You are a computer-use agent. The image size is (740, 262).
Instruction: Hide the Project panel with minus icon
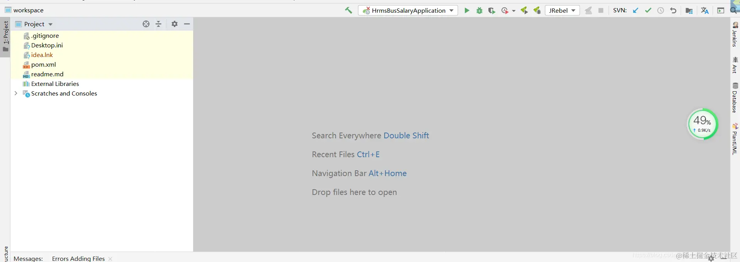click(187, 24)
